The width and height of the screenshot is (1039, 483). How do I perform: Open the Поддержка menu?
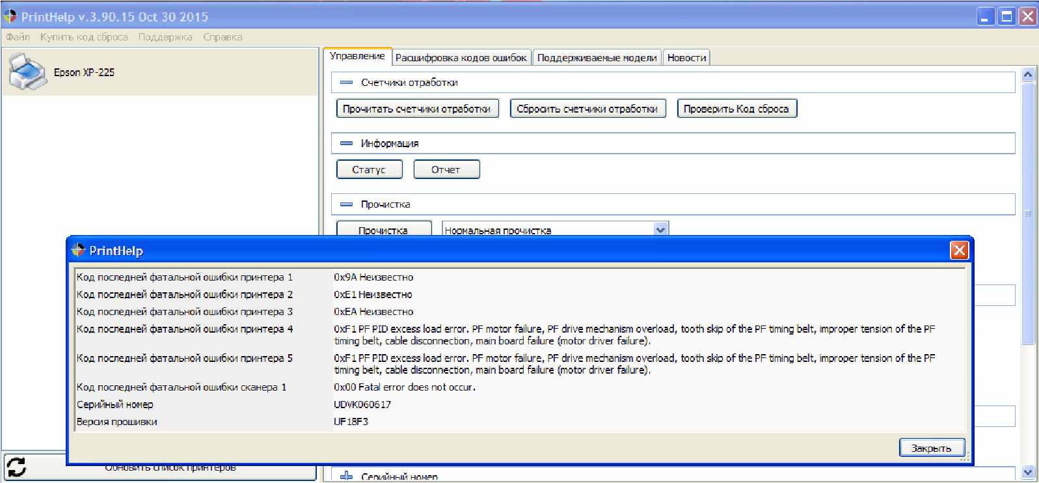165,37
